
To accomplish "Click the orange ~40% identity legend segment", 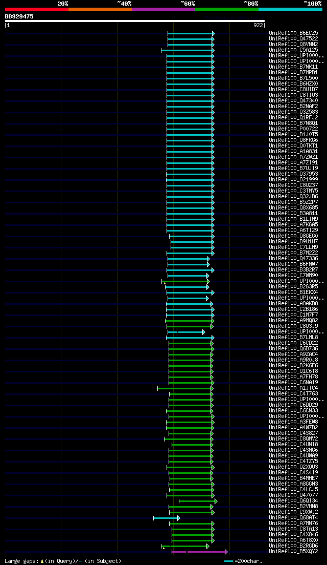I will (x=100, y=9).
